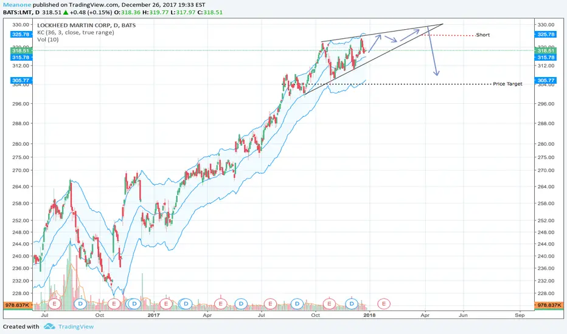Click the open value O:318.36
Image resolution: width=567 pixels, height=334 pixels.
pos(127,12)
